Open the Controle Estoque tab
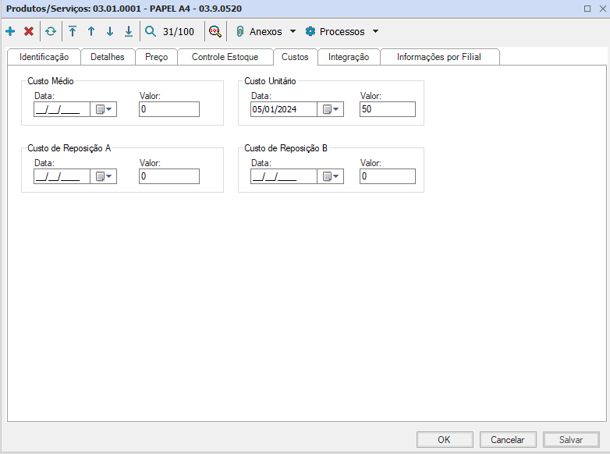This screenshot has width=610, height=454. tap(225, 57)
